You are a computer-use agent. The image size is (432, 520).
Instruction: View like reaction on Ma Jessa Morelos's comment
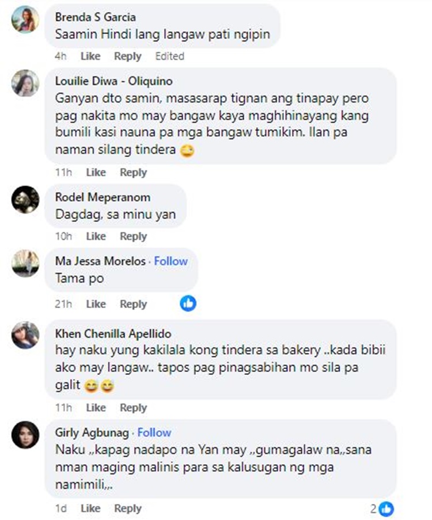pyautogui.click(x=188, y=303)
